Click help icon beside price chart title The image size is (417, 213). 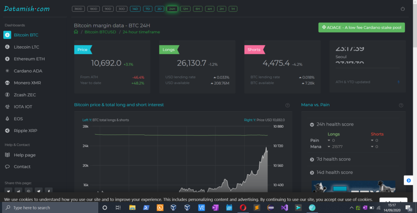point(288,105)
